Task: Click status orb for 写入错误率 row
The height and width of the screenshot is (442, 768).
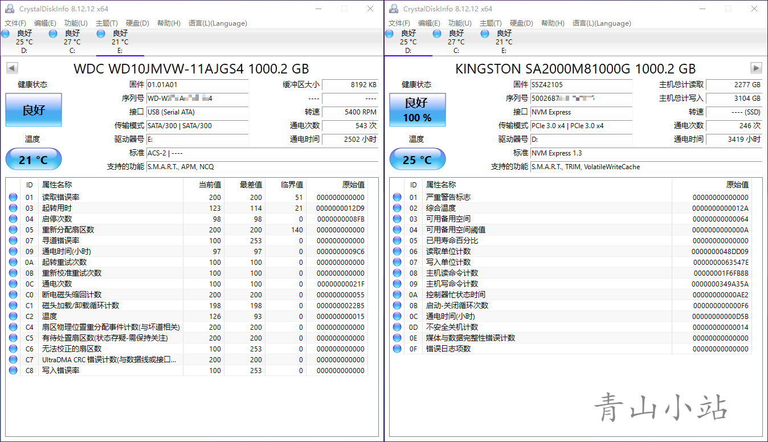Action: click(13, 370)
